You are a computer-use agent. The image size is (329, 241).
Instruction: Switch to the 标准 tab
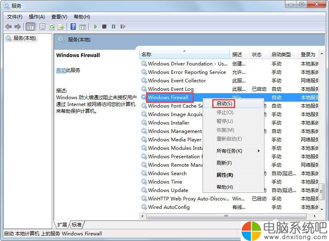point(77,225)
